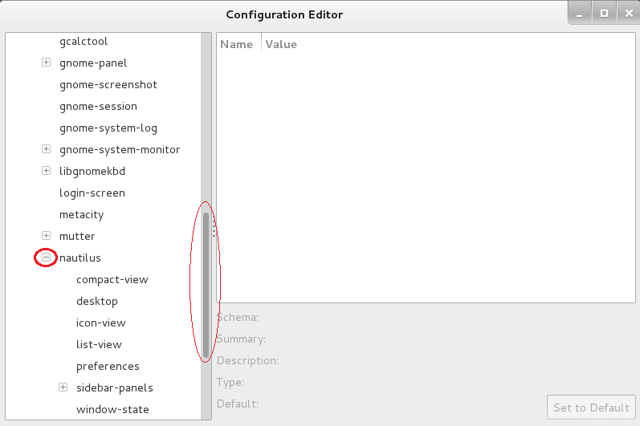Select the sidebar-panels entry
The height and width of the screenshot is (426, 640).
click(115, 387)
